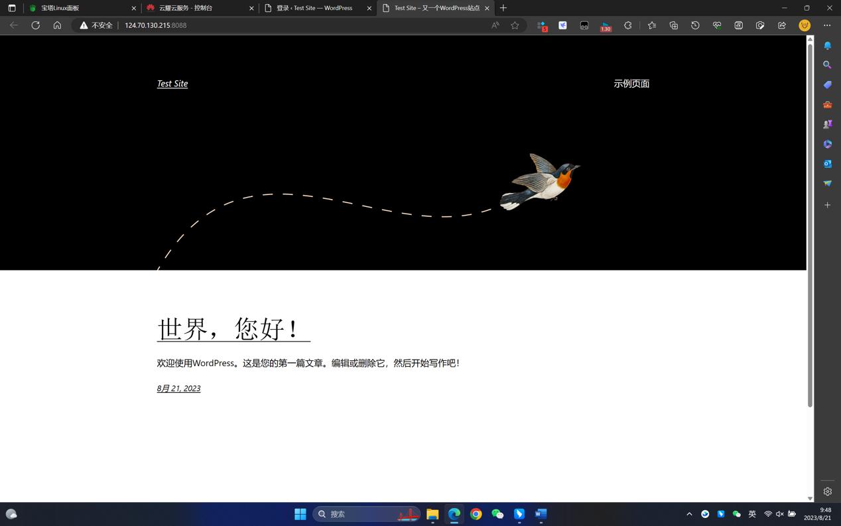Open the Favorites list icon
Viewport: 841px width, 526px height.
pos(653,25)
